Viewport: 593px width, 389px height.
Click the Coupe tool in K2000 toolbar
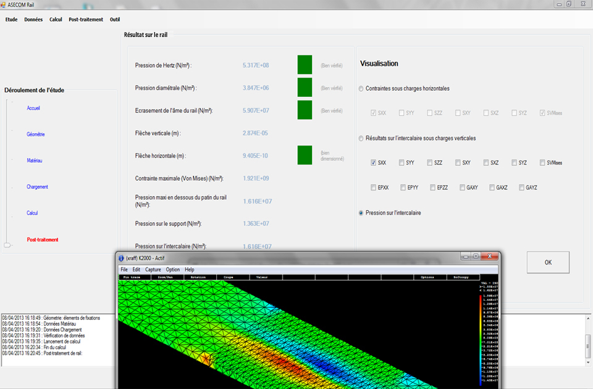229,277
